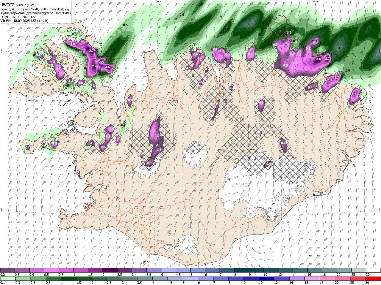Click the navy blue swatch above rain legend 10
Screen dimensions: 381x285
click(266, 279)
